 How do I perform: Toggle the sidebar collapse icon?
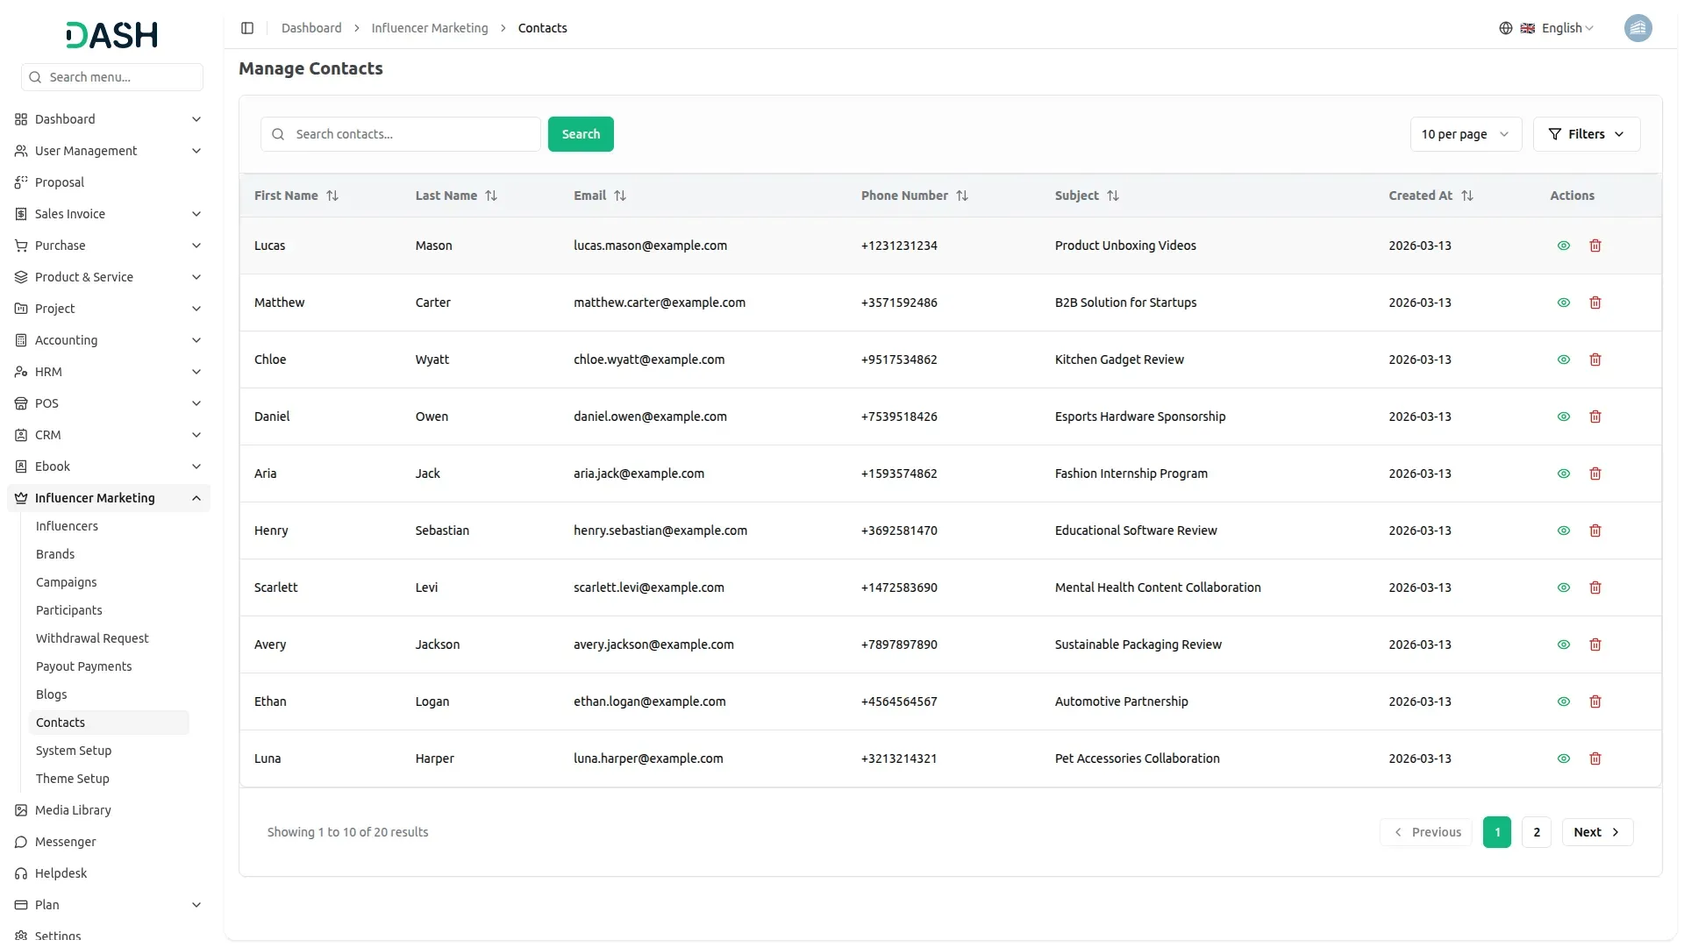pos(247,28)
